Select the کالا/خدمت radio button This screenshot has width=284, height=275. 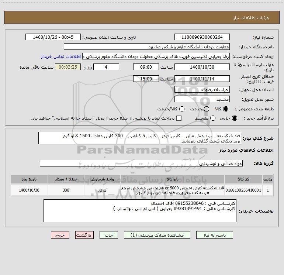point(182,109)
